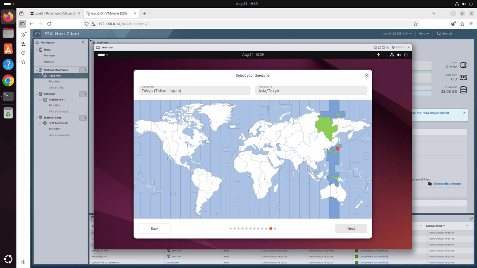This screenshot has height=268, width=477.
Task: List all tabs dropdown in Firefox
Action: click(434, 13)
